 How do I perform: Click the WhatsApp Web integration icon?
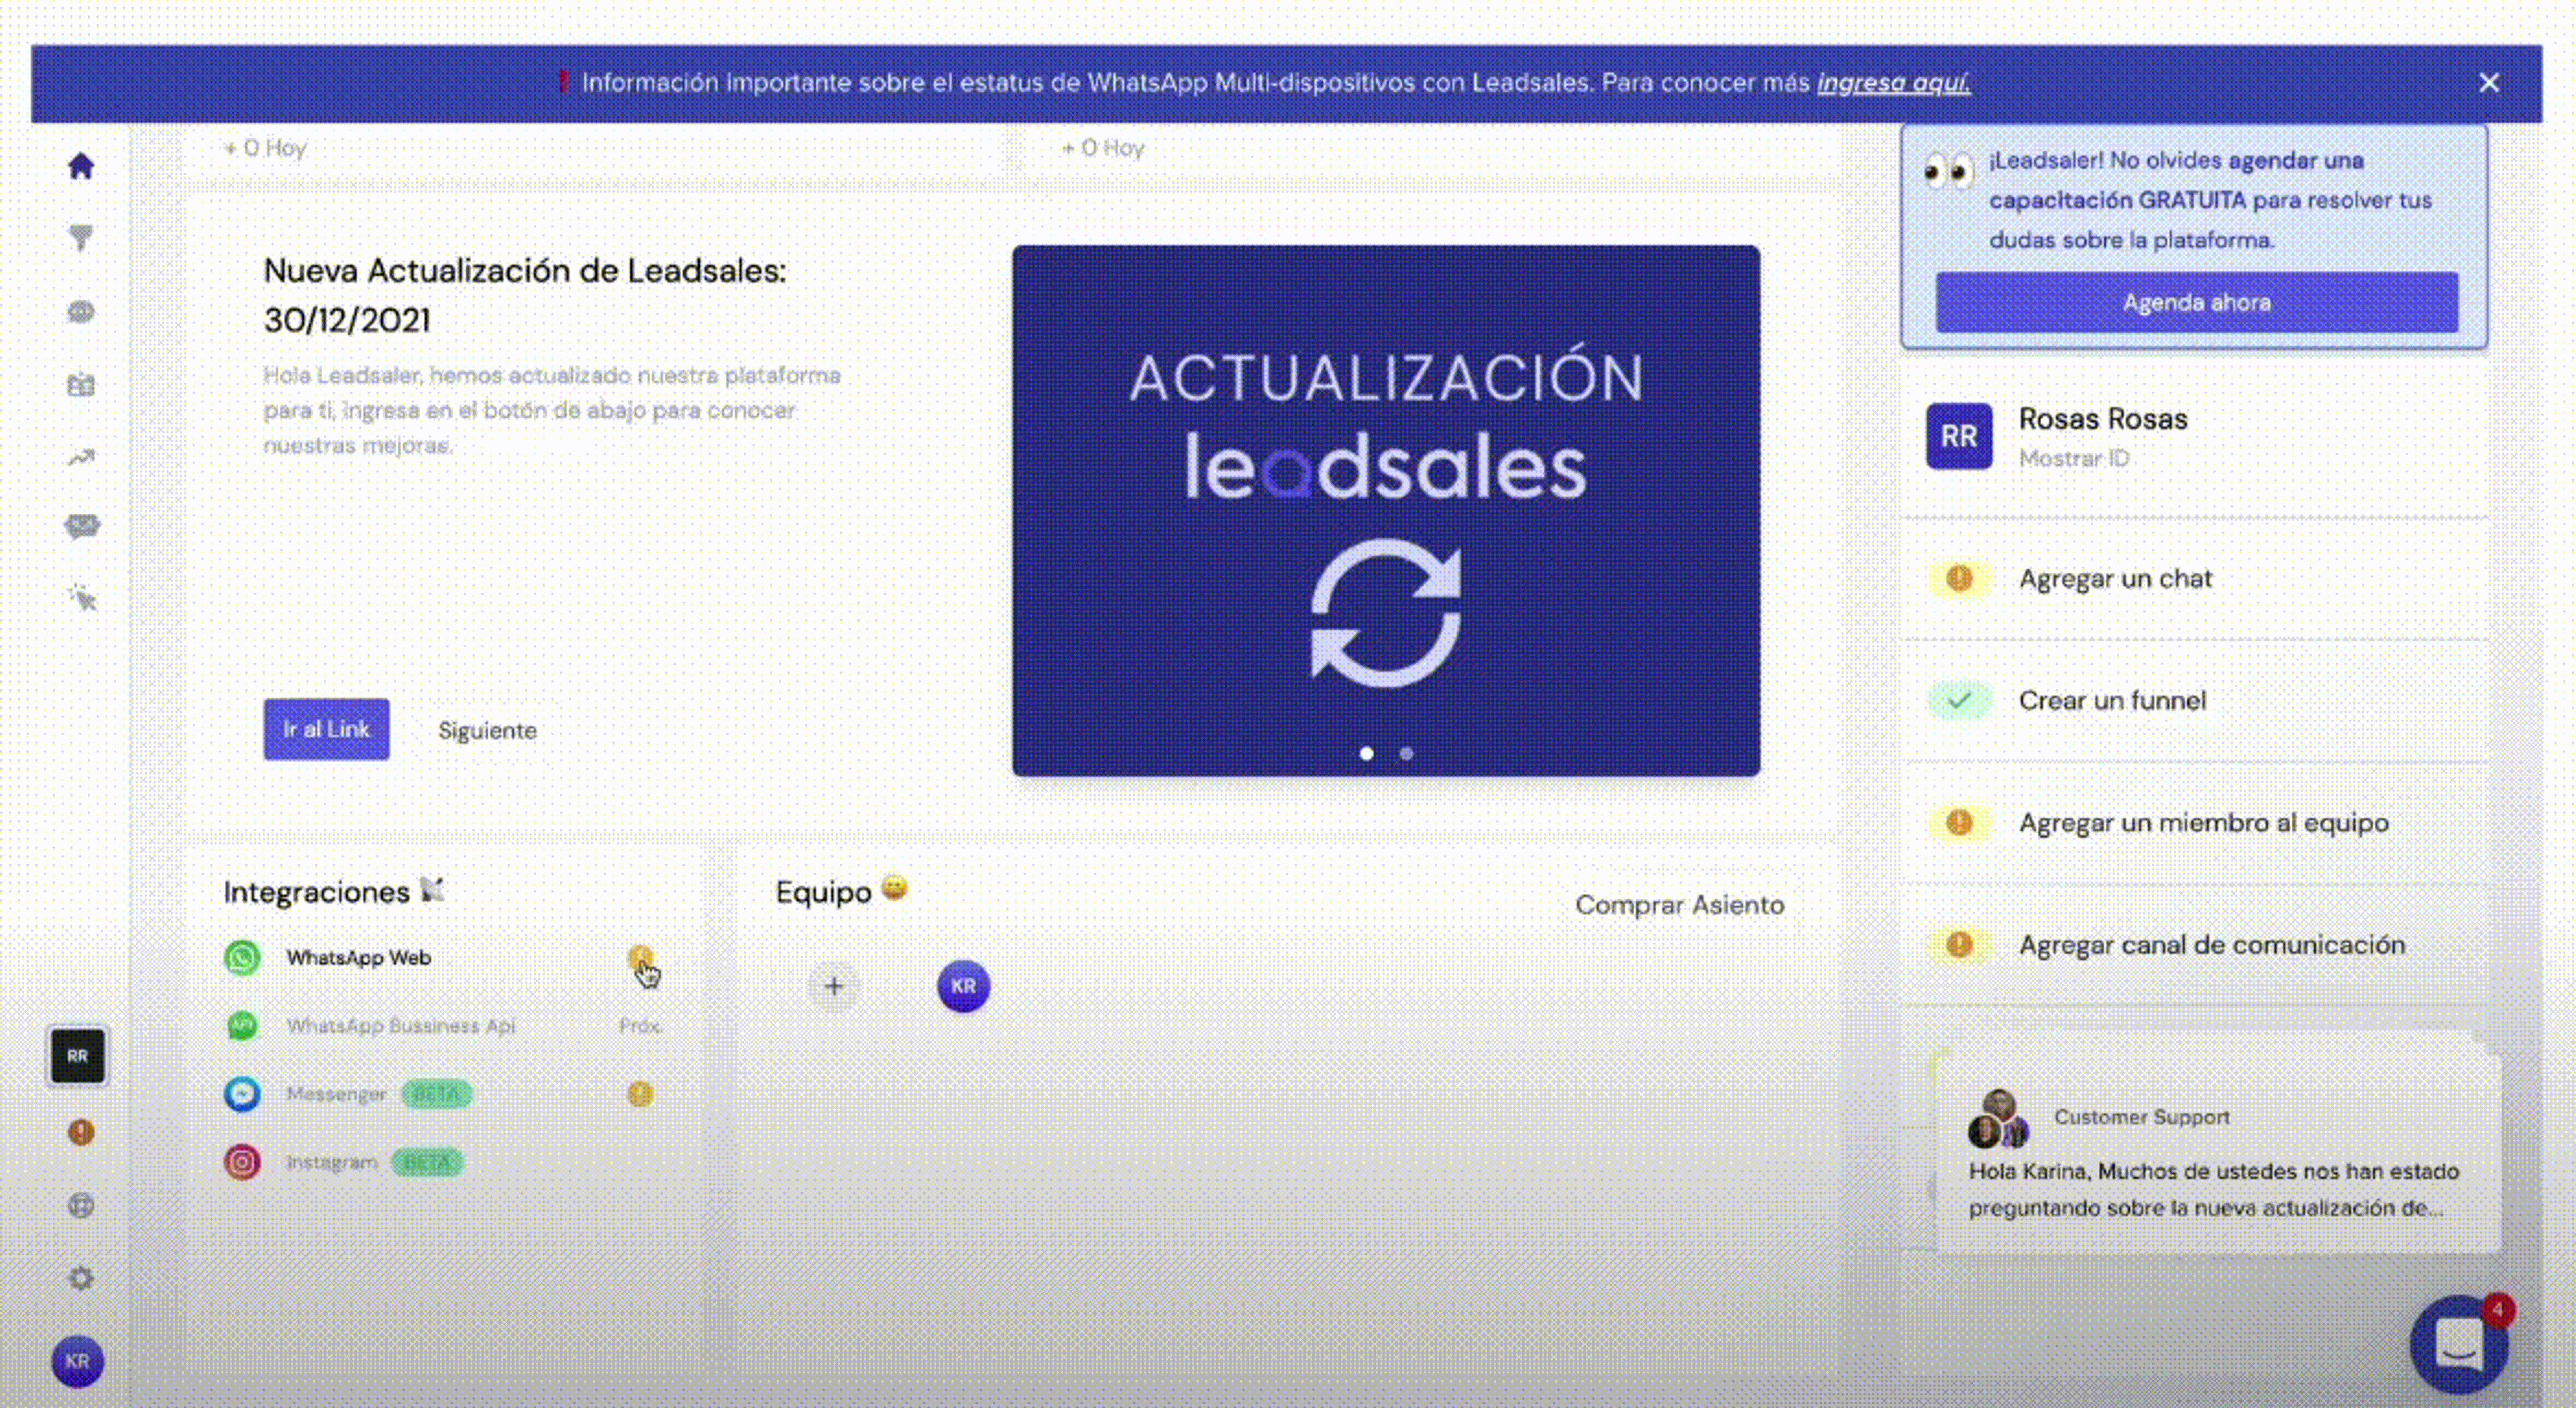click(242, 957)
